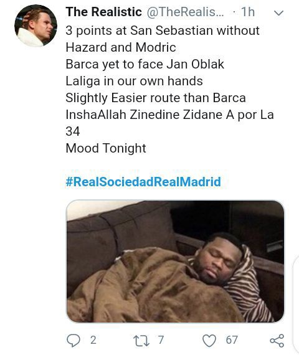Click the 1h timestamp
This screenshot has width=299, height=355.
[x=248, y=12]
